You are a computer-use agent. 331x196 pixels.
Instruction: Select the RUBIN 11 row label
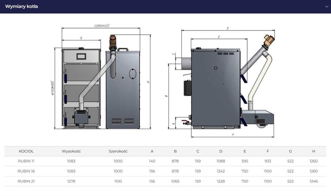[x=26, y=161]
